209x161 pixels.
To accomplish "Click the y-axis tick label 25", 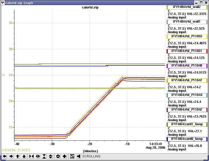I will point(11,75).
